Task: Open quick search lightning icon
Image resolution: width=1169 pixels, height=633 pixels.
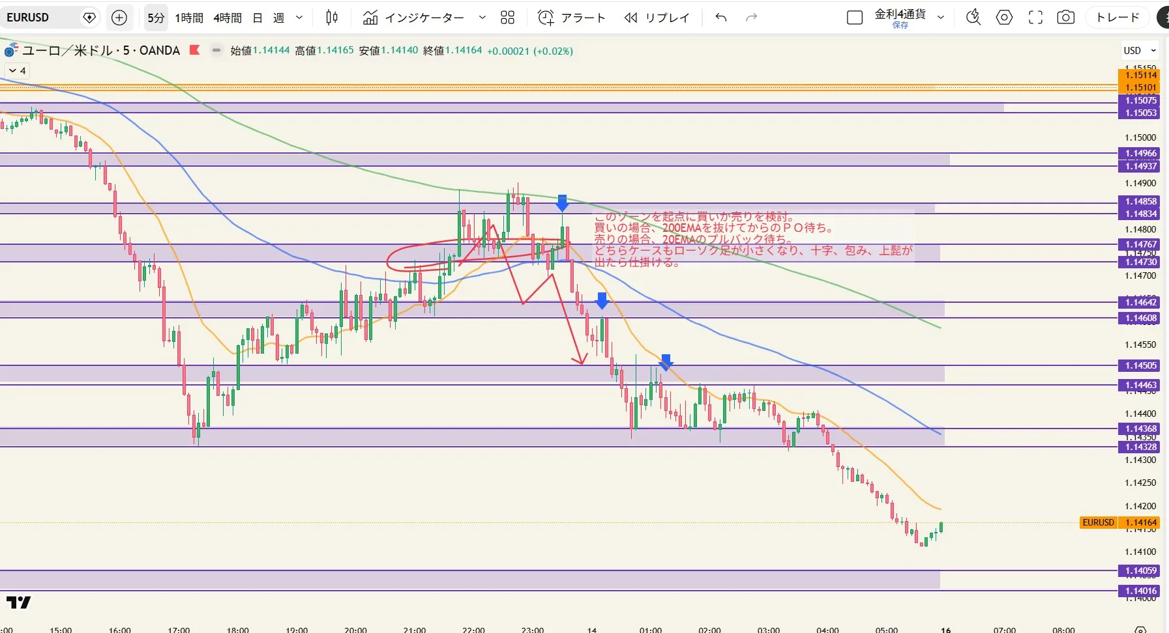Action: point(973,18)
